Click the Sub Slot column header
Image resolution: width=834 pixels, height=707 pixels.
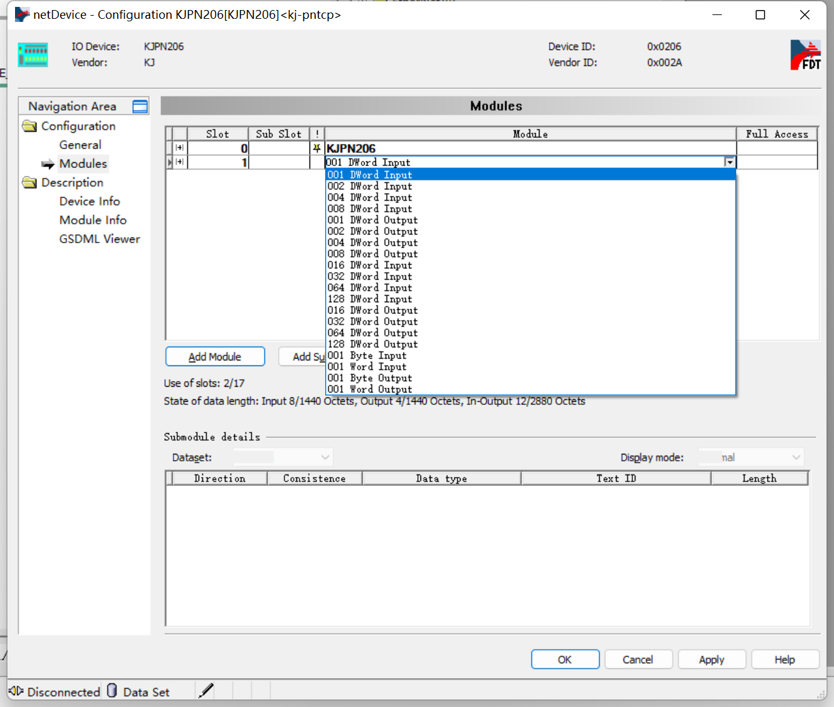(x=279, y=134)
